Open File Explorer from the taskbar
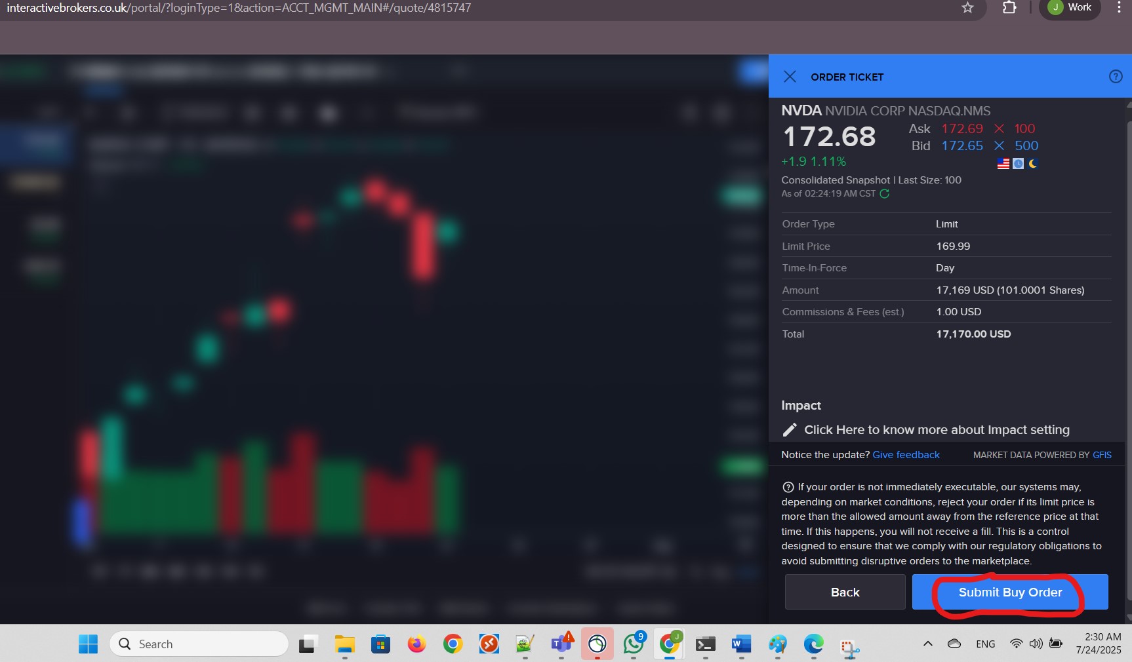 pyautogui.click(x=344, y=644)
